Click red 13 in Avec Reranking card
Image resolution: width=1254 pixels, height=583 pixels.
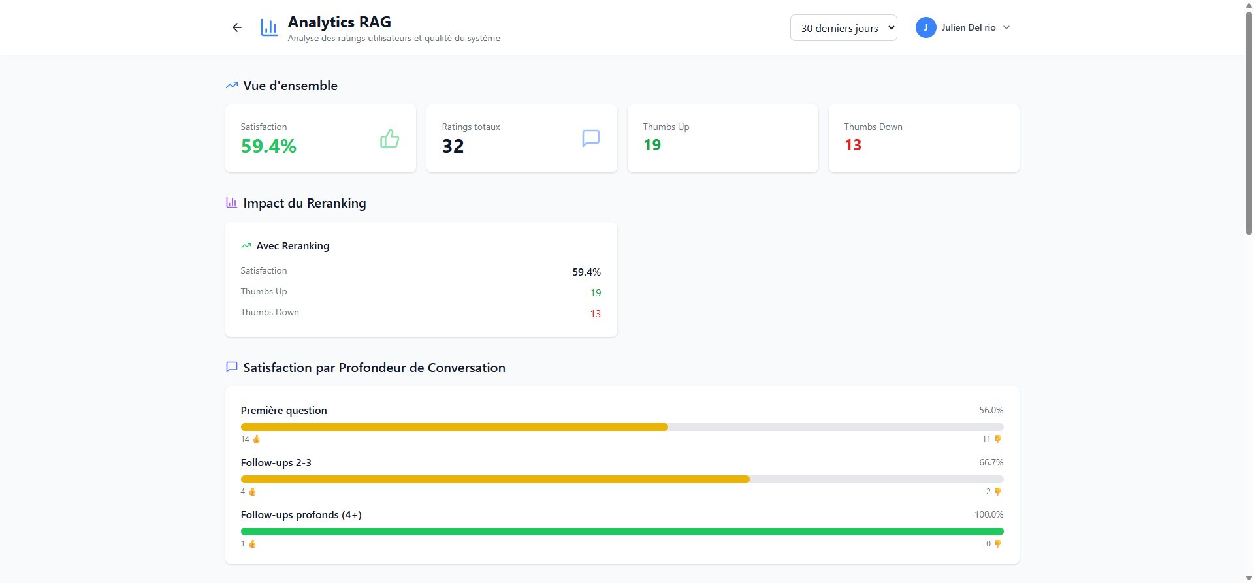pos(596,313)
